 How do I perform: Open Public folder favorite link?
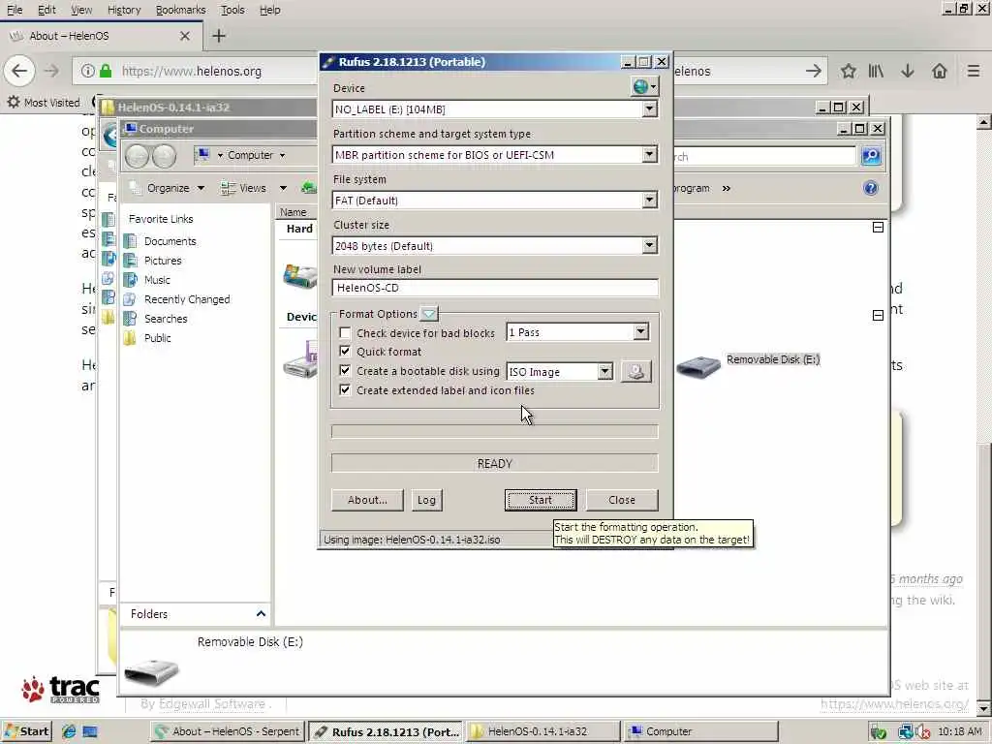pyautogui.click(x=158, y=338)
